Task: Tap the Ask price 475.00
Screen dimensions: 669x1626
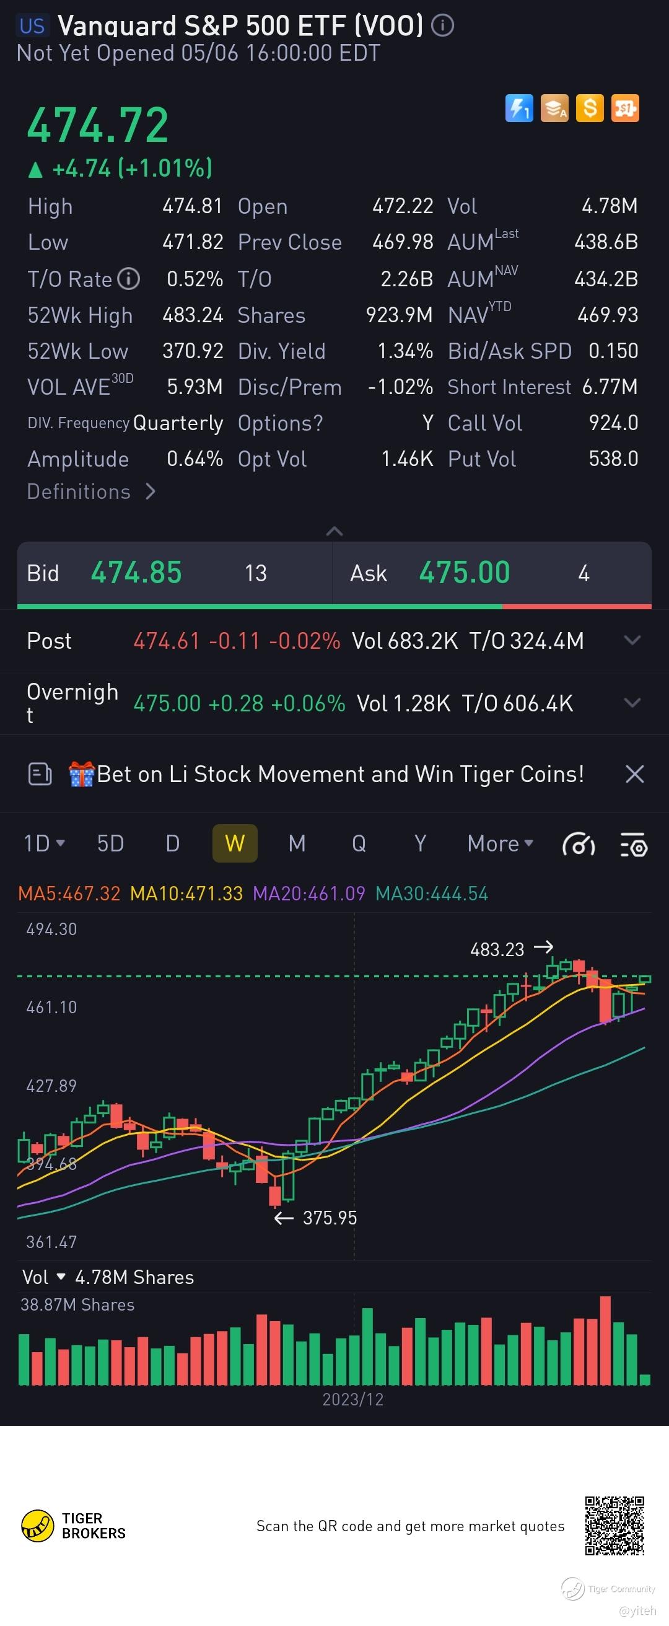Action: pos(465,573)
